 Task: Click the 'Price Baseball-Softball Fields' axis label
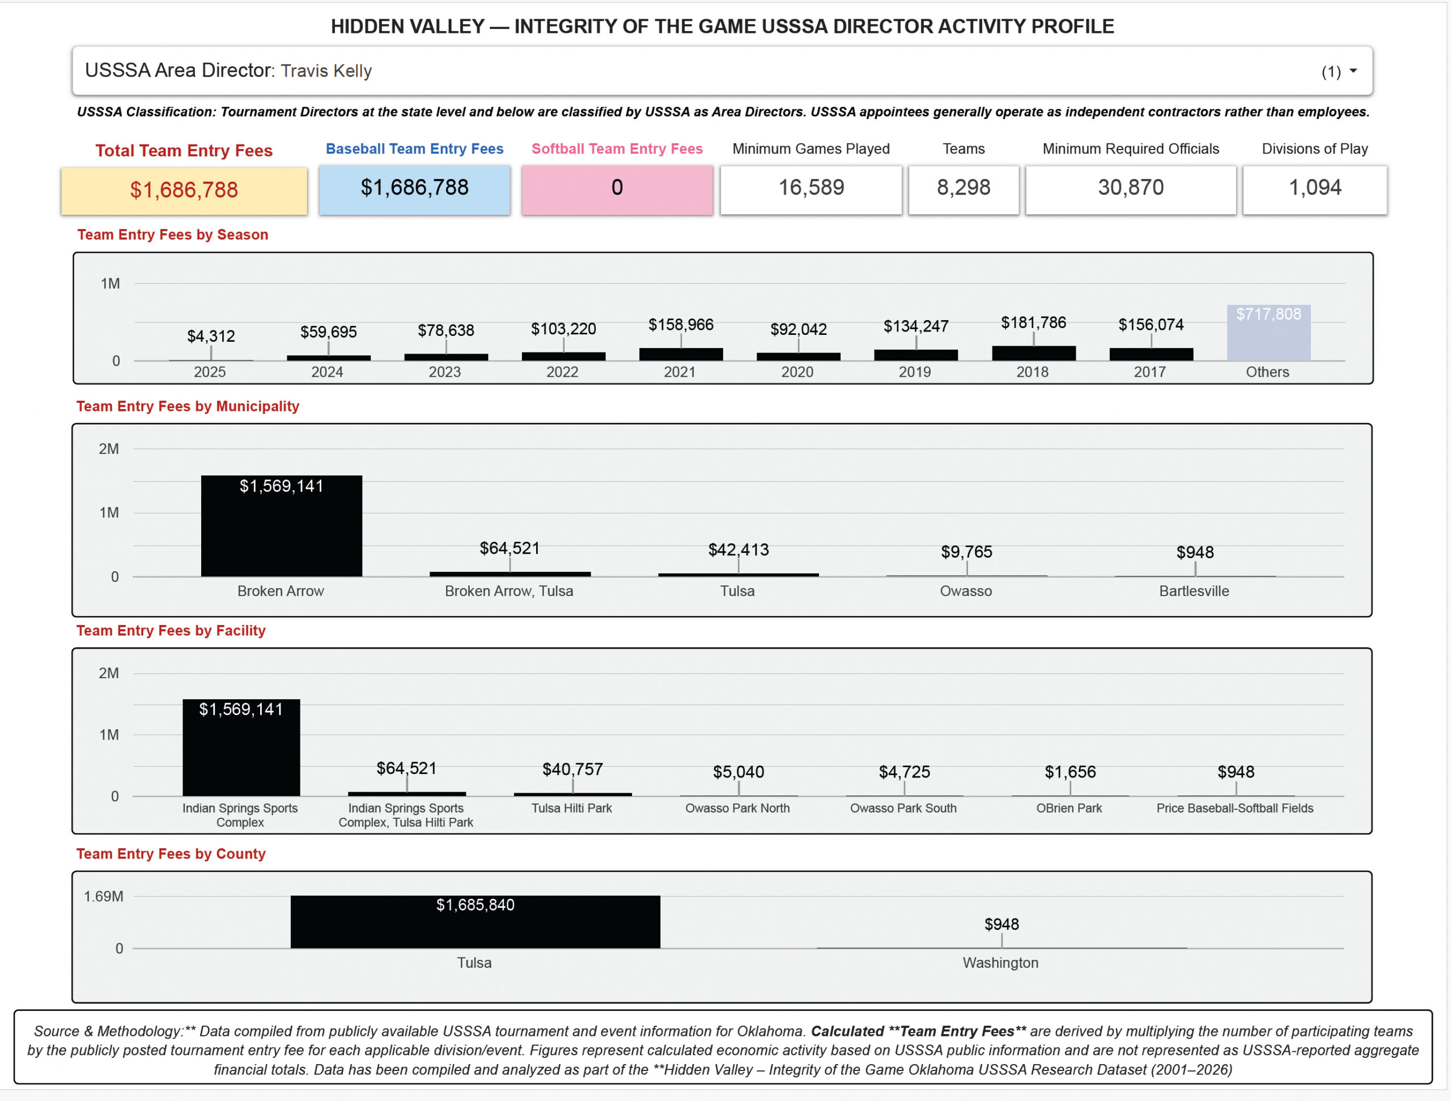tap(1235, 808)
